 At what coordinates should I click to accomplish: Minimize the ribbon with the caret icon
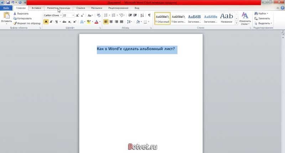[x=278, y=8]
